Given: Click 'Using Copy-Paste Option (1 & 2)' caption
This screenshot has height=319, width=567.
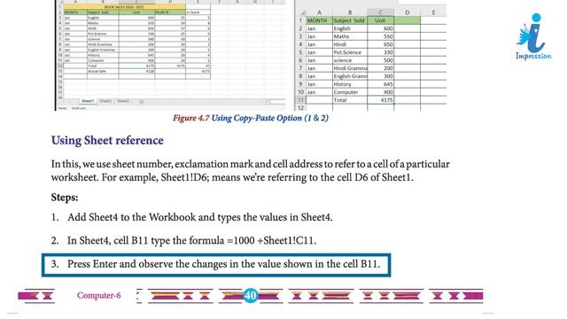Looking at the screenshot, I should coord(269,118).
